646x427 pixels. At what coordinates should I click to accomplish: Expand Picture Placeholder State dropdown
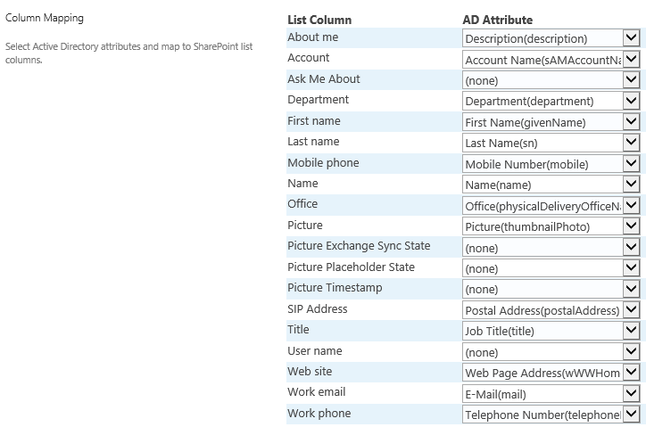click(x=632, y=268)
